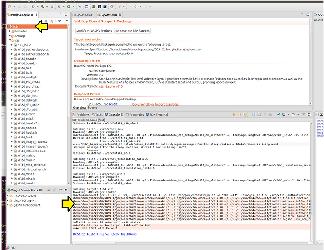This screenshot has height=250, width=324.
Task: Open the Problems tab
Action: click(81, 114)
